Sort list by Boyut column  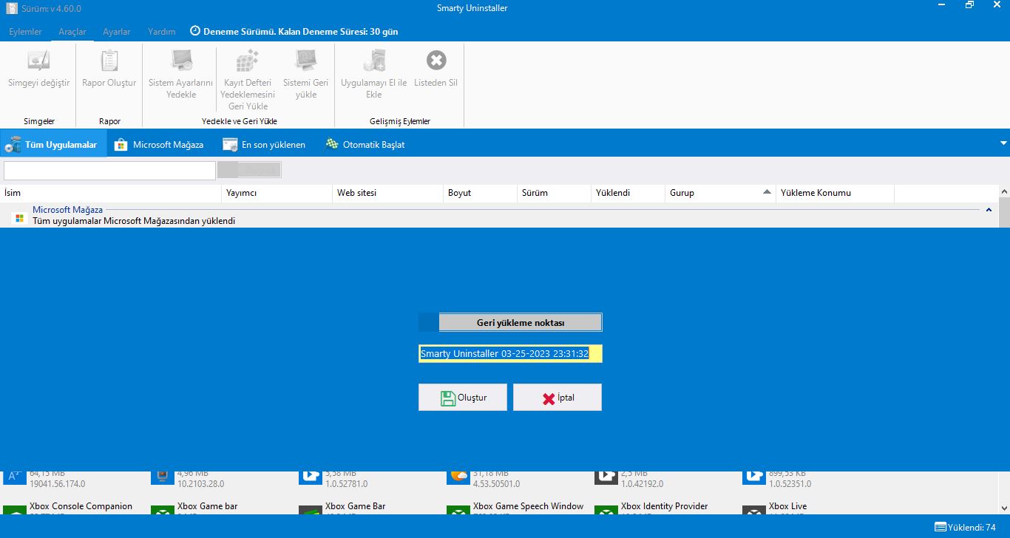point(481,193)
